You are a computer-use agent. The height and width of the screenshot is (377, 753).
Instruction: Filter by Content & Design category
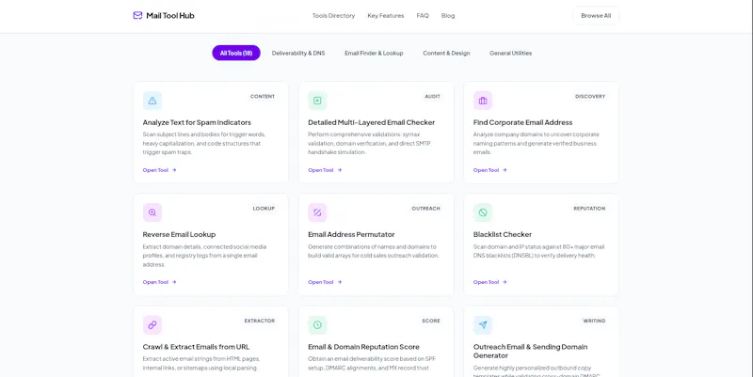click(446, 54)
